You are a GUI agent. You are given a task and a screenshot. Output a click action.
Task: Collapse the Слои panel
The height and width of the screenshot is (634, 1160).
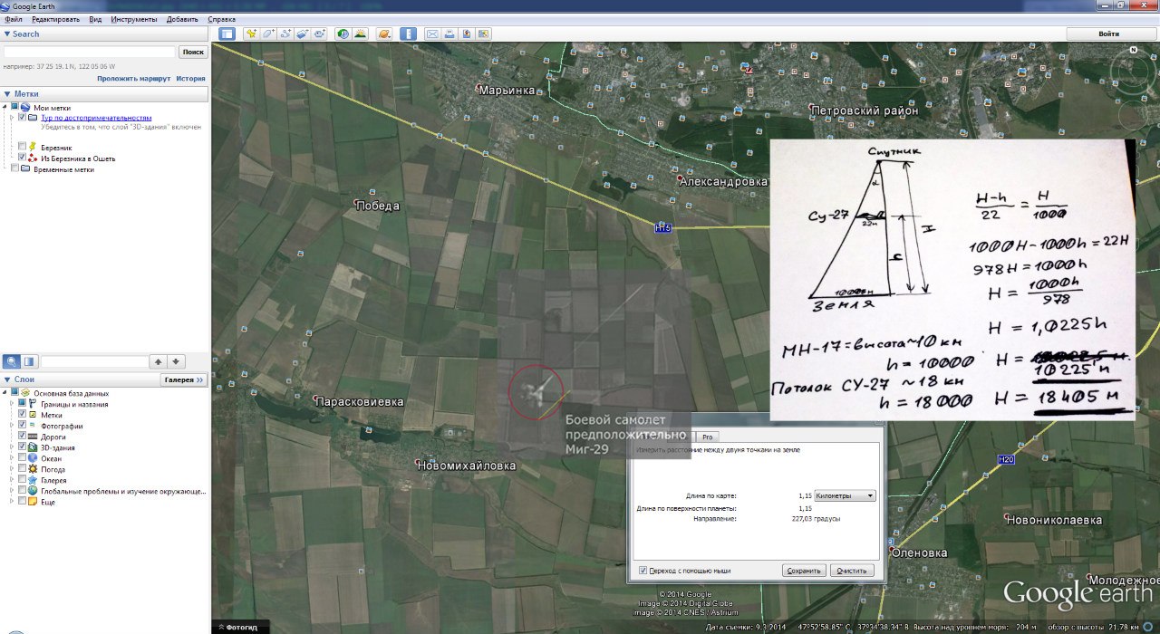click(7, 379)
